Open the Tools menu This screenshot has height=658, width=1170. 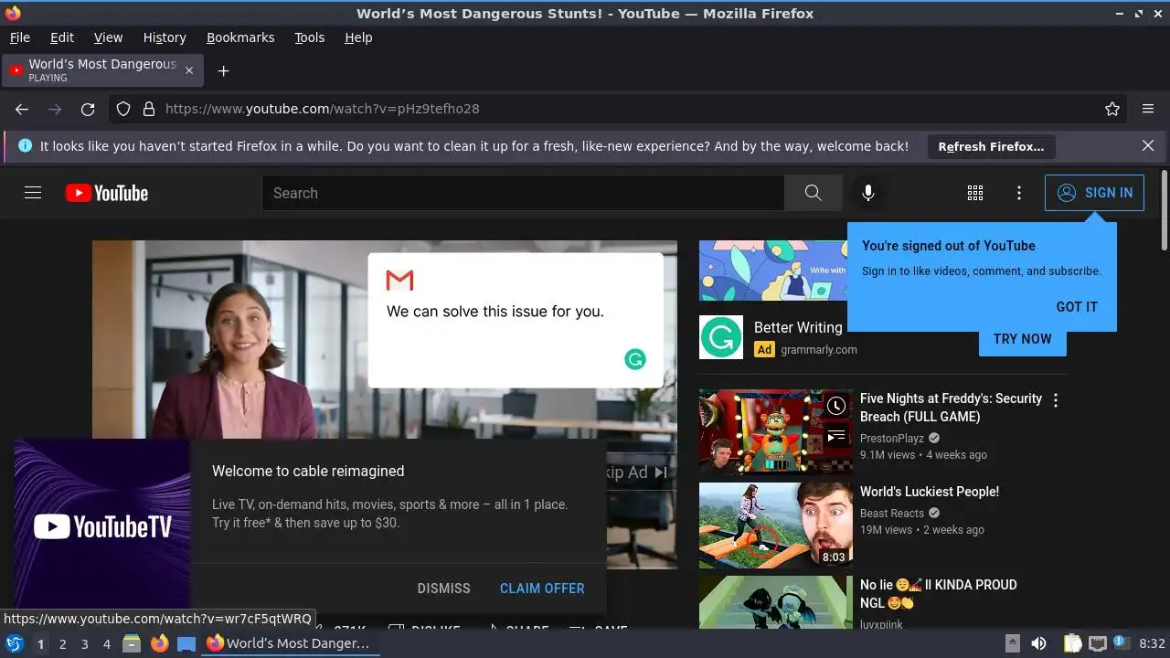(310, 37)
